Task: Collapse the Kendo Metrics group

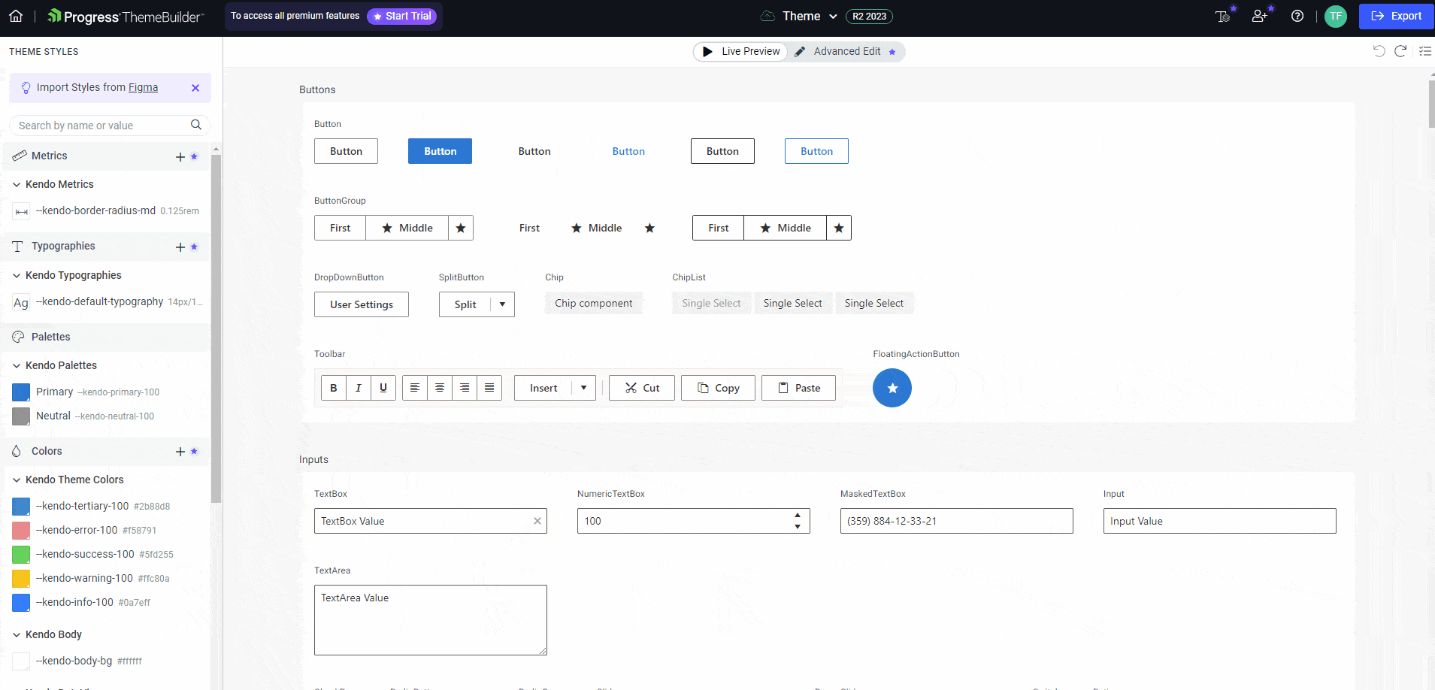Action: (17, 184)
